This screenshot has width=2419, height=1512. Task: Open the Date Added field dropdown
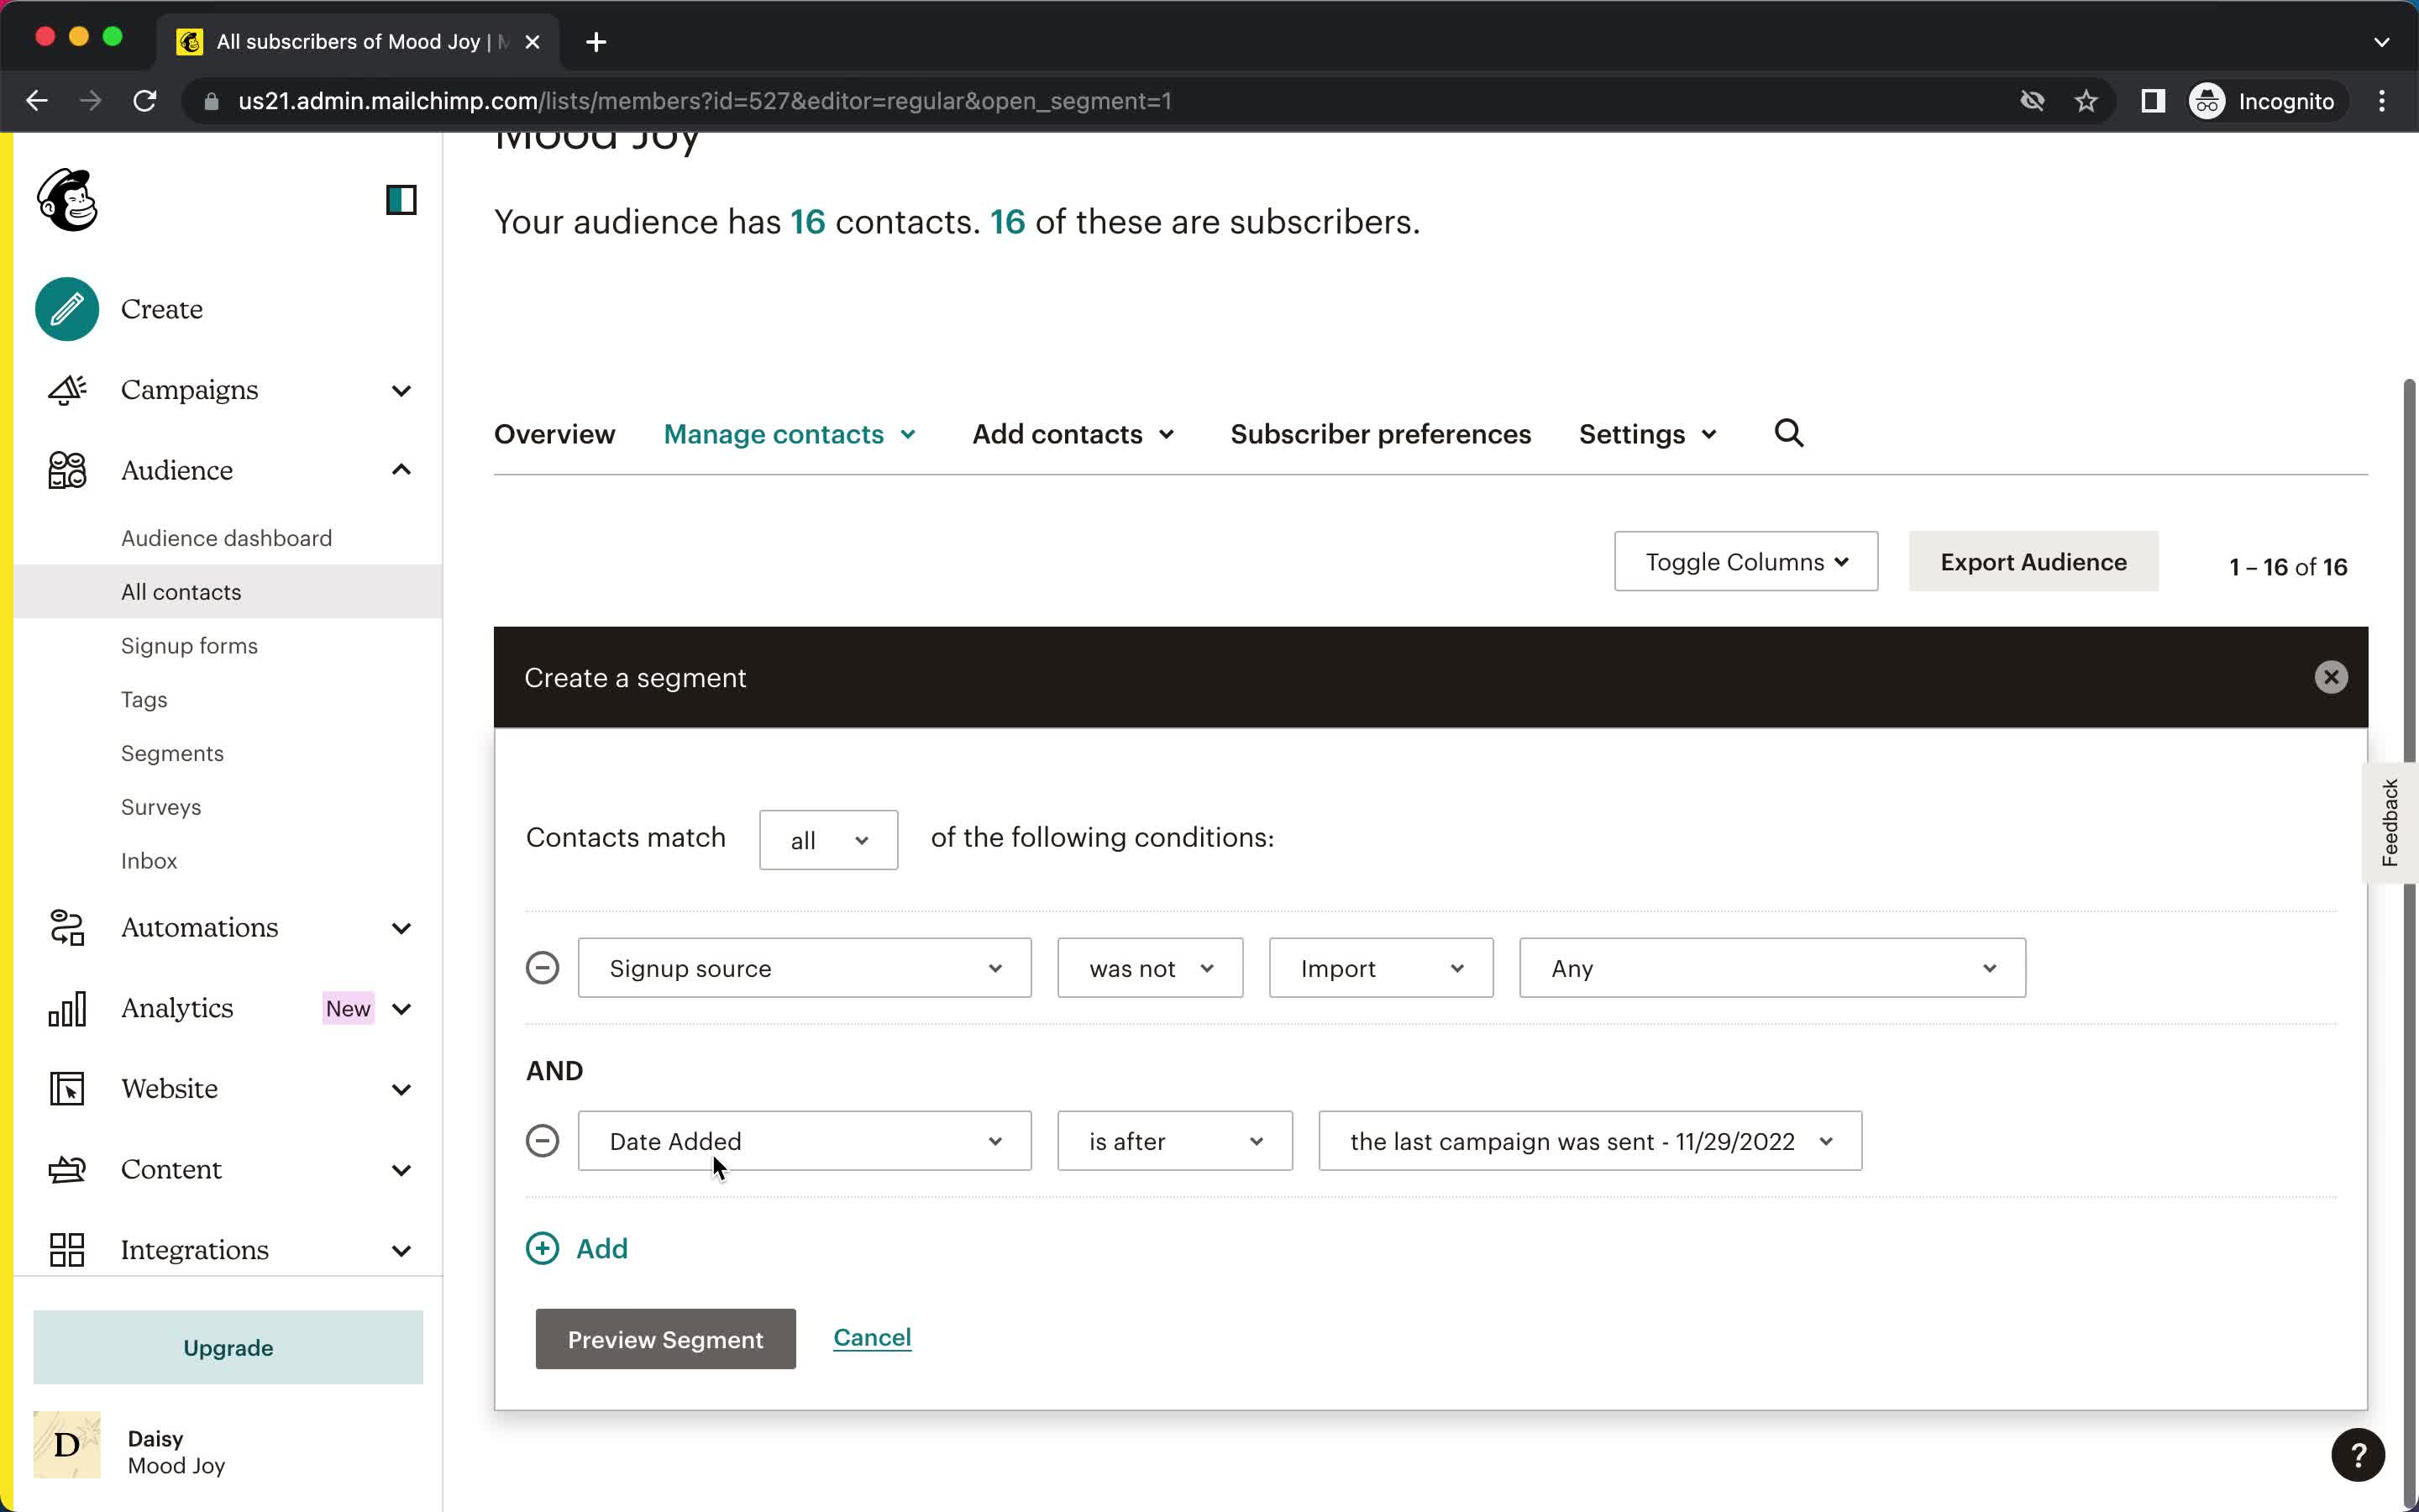pyautogui.click(x=805, y=1141)
